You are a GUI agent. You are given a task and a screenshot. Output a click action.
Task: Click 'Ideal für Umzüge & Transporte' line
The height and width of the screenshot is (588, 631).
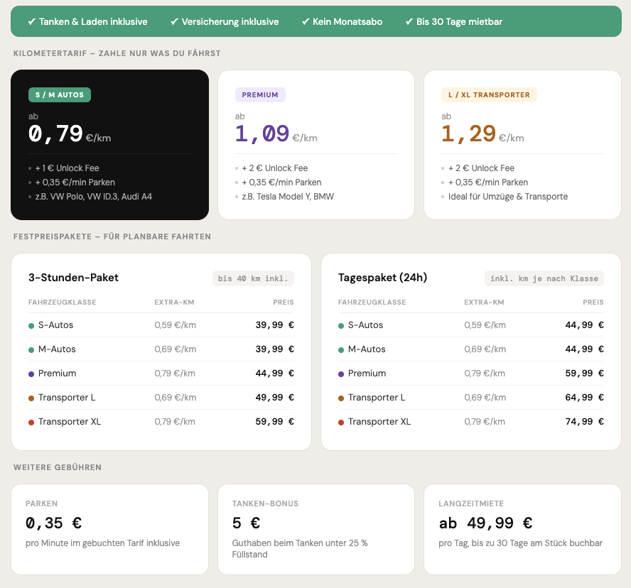point(508,197)
